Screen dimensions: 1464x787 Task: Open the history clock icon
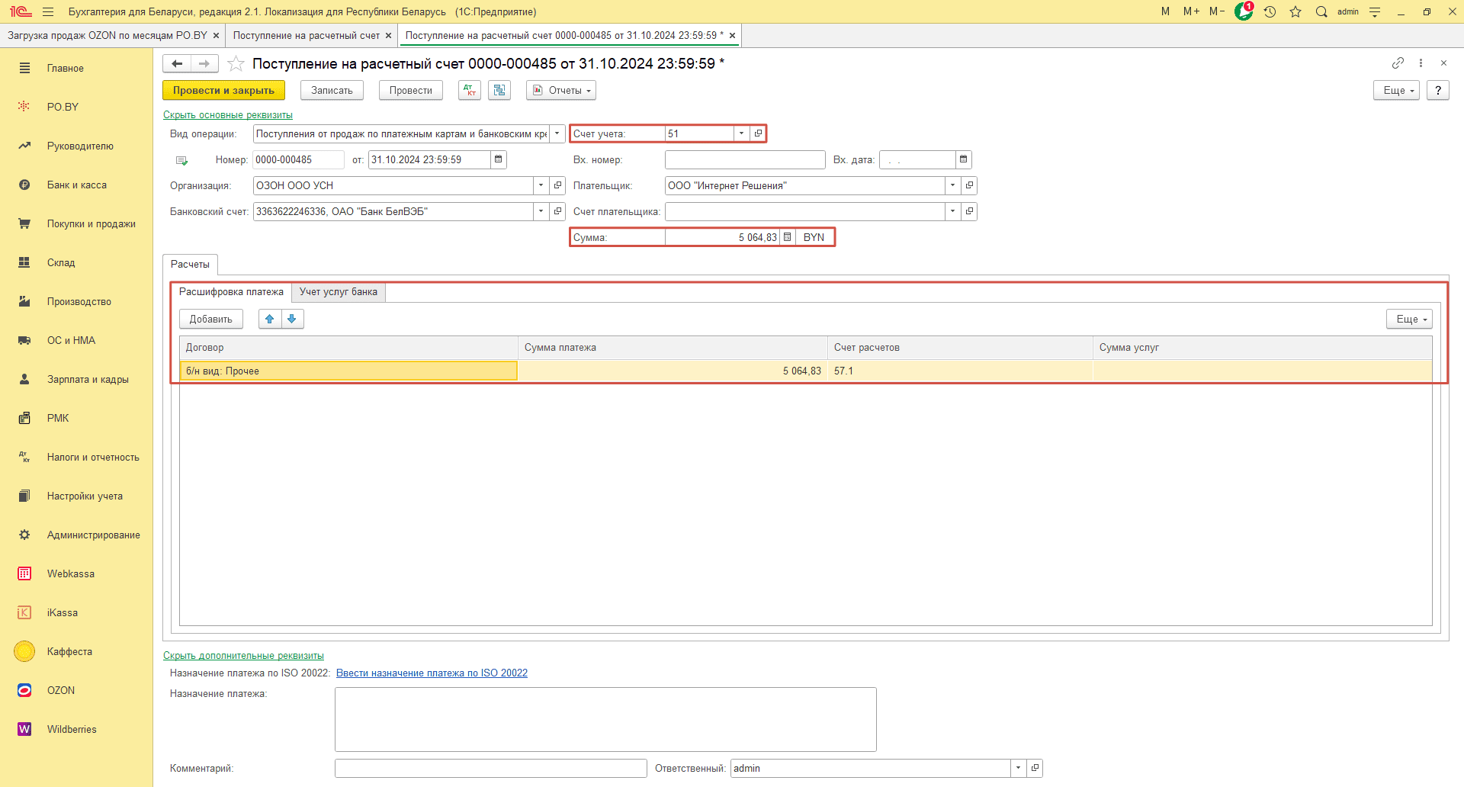tap(1270, 11)
